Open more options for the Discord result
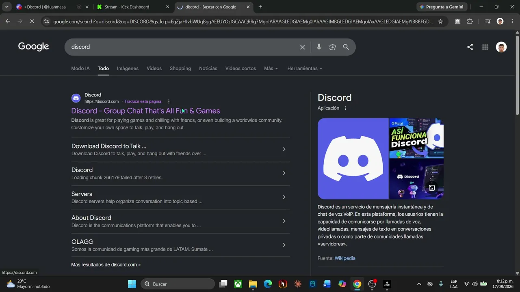520x292 pixels. coord(169,101)
